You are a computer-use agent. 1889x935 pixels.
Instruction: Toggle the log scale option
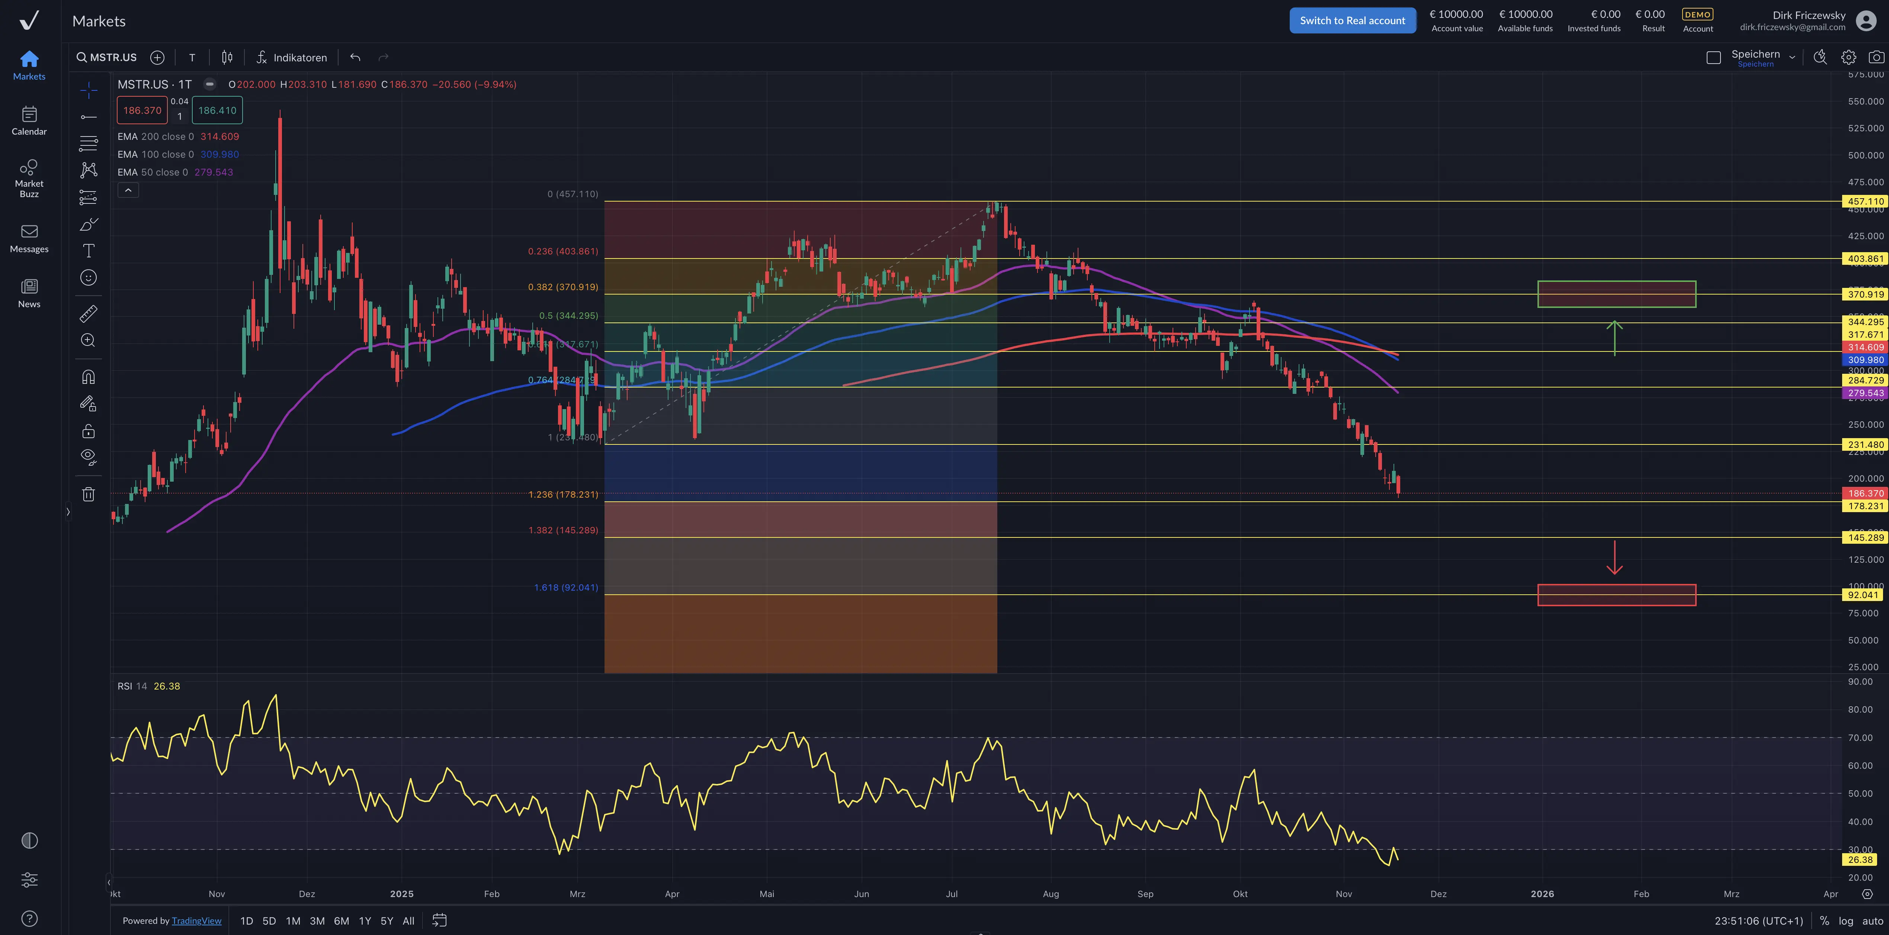[x=1846, y=921]
